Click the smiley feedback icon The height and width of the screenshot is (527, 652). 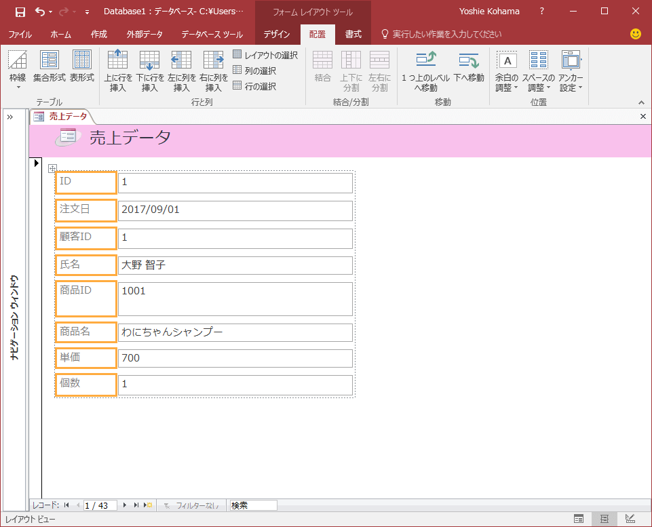point(635,34)
